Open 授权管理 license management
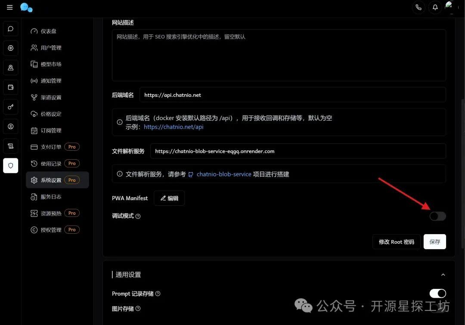This screenshot has width=465, height=325. [x=57, y=230]
